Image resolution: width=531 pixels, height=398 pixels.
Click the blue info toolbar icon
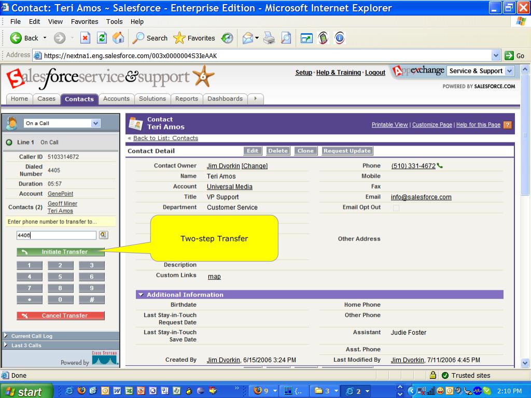[339, 38]
